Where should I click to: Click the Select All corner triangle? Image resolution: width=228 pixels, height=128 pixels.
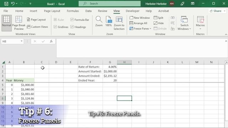[x=3, y=63]
